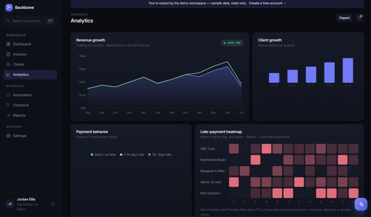The width and height of the screenshot is (371, 217).
Task: Follow the Create a free account link
Action: click(x=267, y=3)
